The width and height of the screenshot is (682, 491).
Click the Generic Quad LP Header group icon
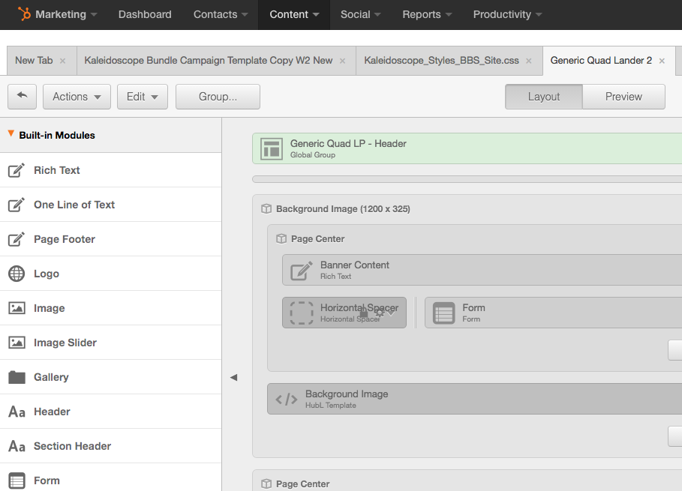[x=271, y=148]
